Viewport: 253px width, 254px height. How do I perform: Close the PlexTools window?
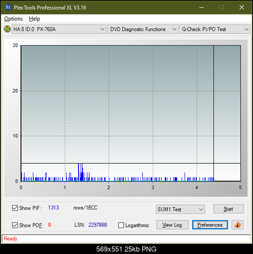242,8
